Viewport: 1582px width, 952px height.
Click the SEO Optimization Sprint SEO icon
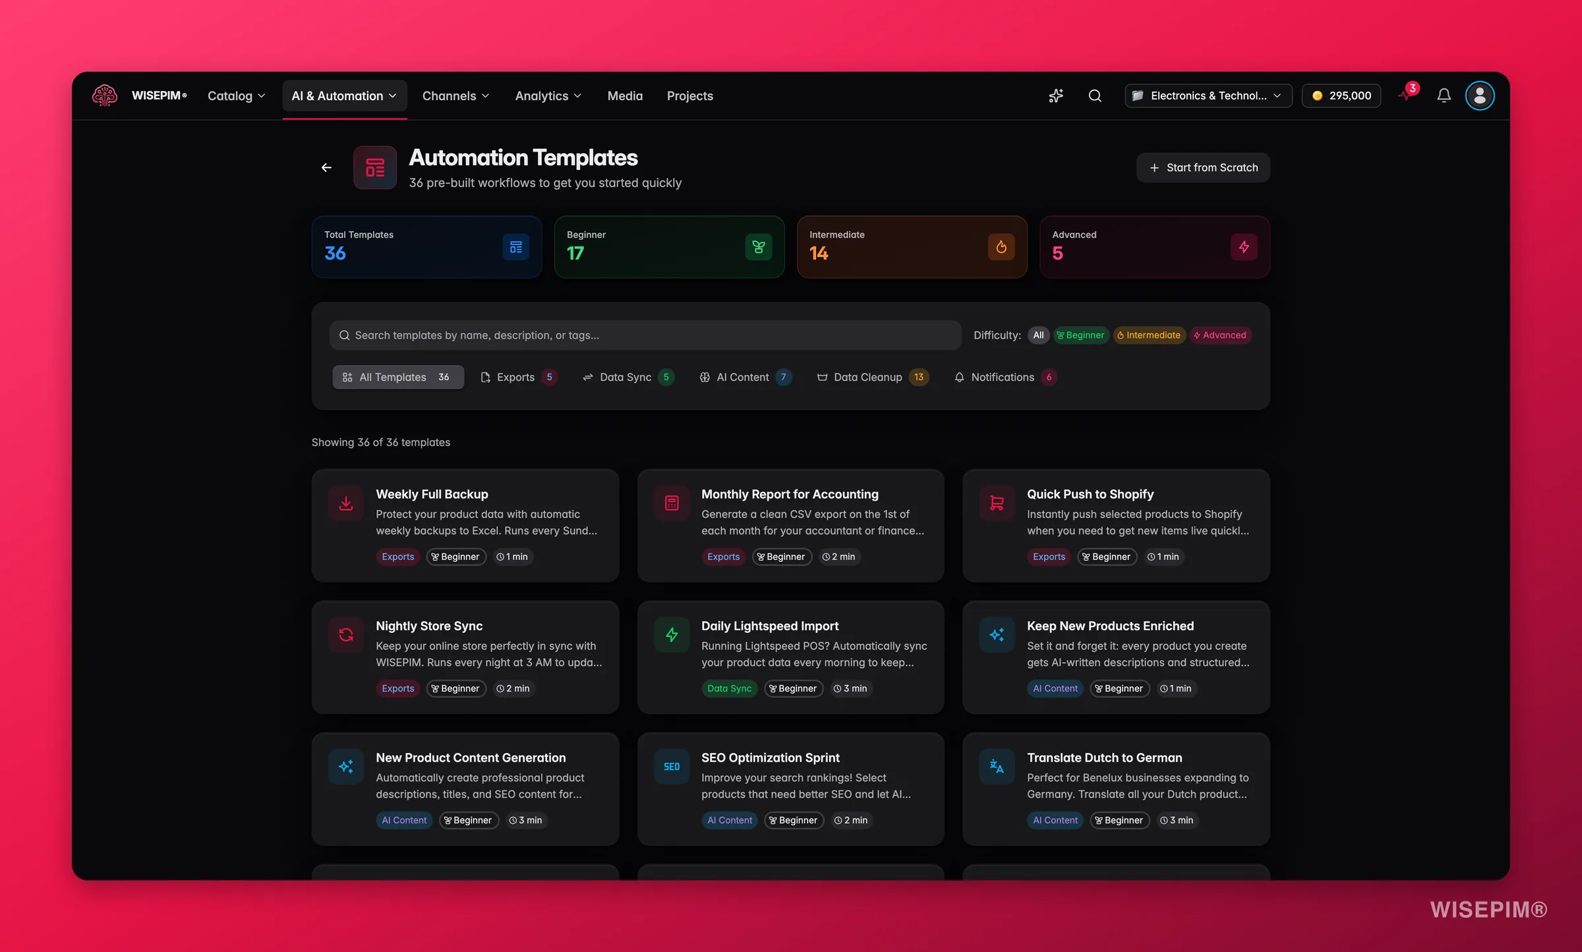click(672, 767)
